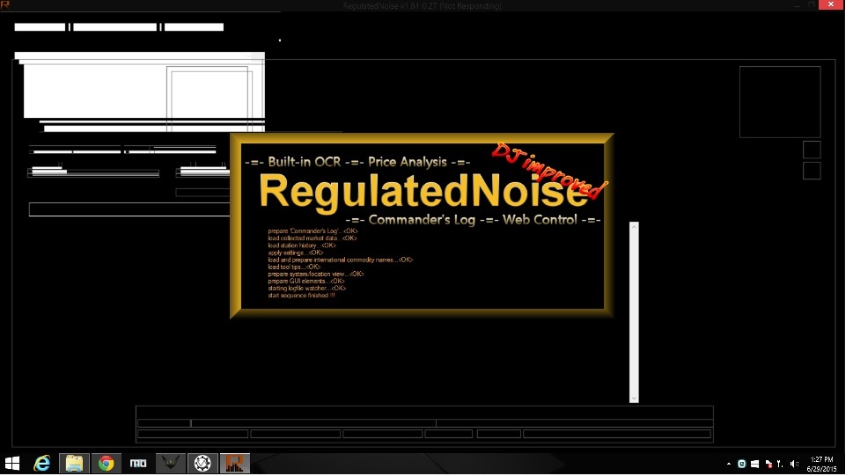Open File Explorer from the taskbar
The image size is (853, 476).
pos(74,464)
